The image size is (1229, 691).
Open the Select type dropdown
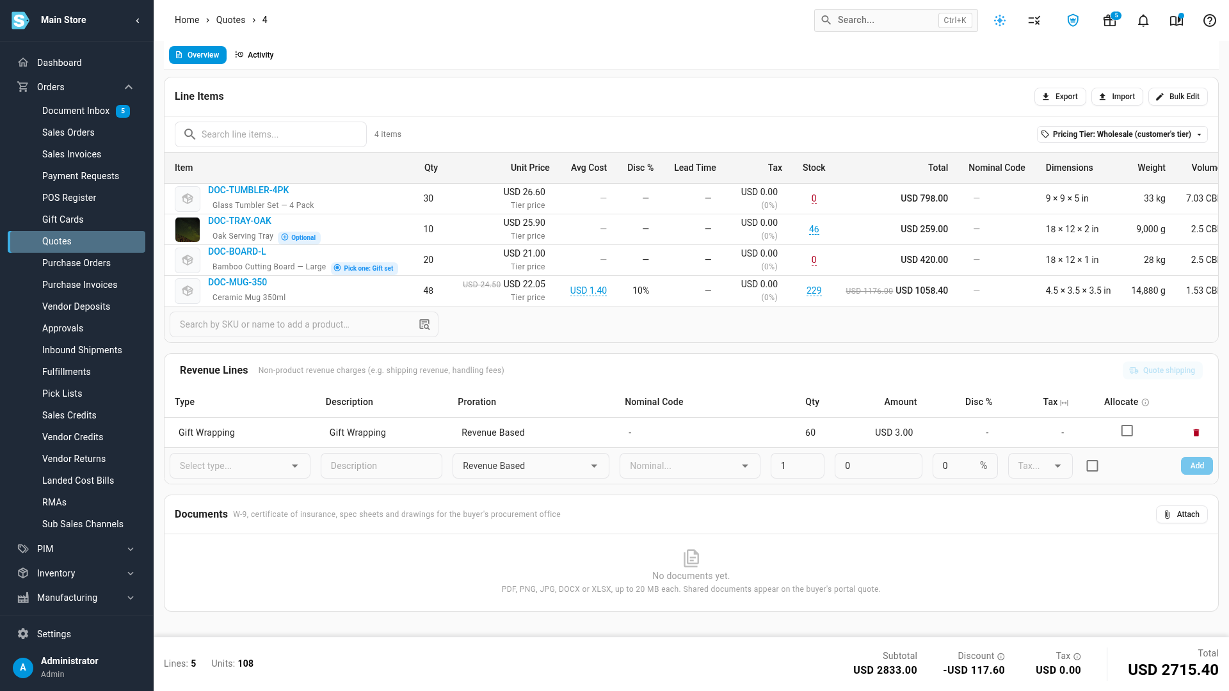tap(240, 466)
